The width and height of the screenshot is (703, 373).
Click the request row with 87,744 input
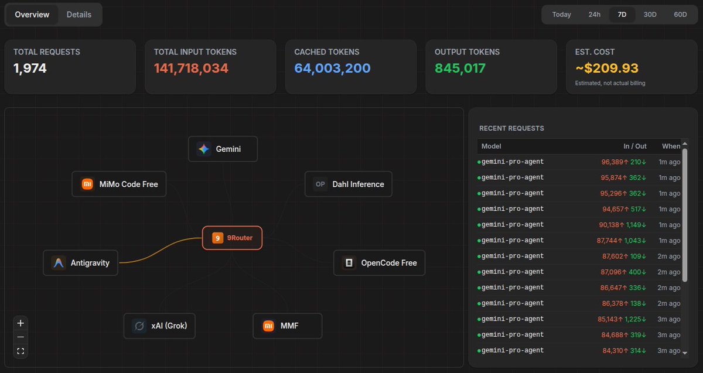[579, 241]
